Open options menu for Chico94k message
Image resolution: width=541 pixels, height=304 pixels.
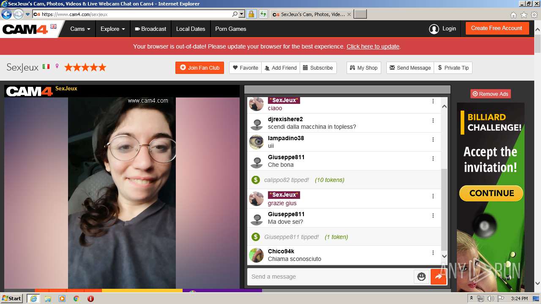click(433, 252)
